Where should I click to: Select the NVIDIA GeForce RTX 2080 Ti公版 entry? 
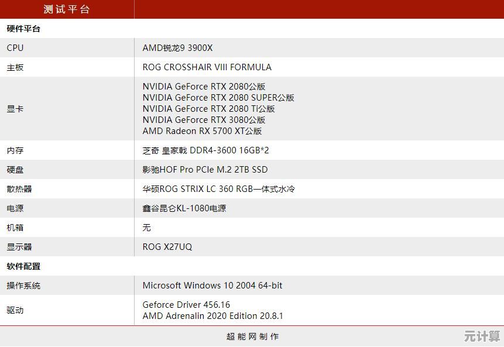pos(208,109)
